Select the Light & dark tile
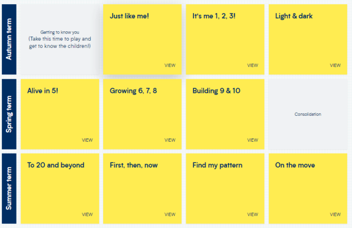The width and height of the screenshot is (352, 228). (x=308, y=40)
